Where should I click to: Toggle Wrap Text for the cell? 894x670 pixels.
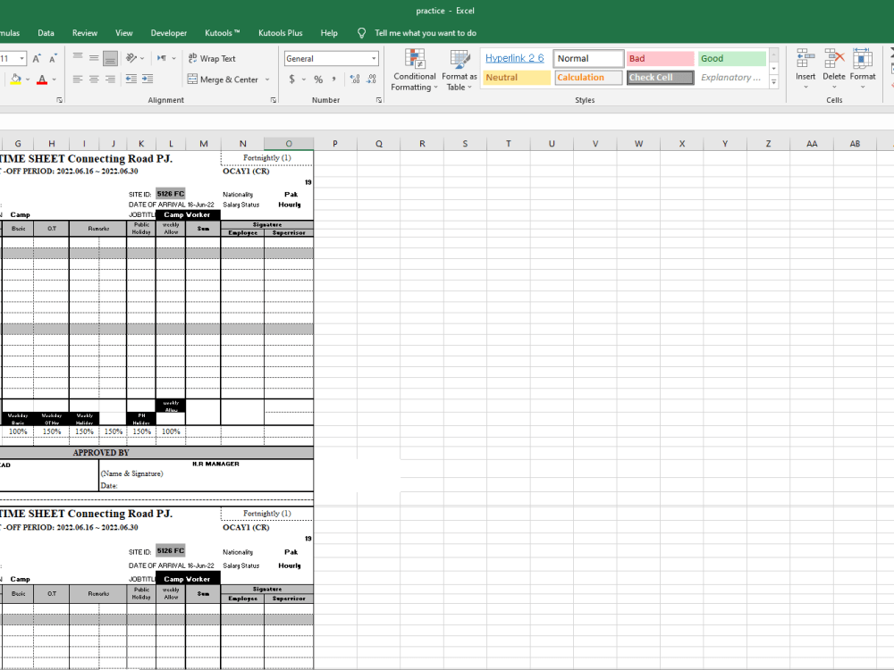coord(212,58)
